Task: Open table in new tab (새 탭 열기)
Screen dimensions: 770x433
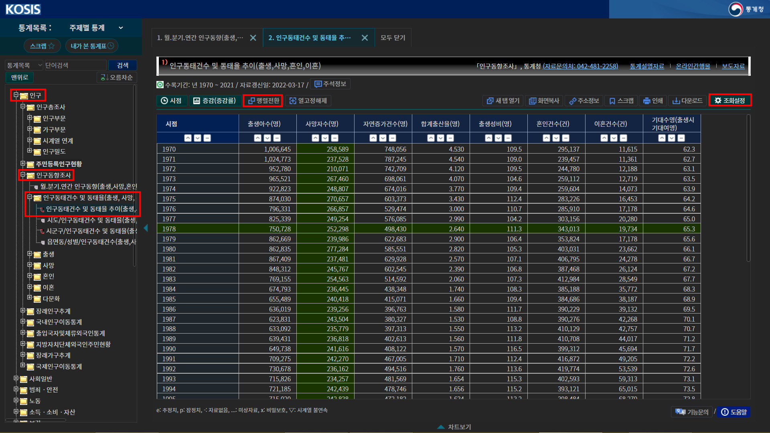Action: 503,101
